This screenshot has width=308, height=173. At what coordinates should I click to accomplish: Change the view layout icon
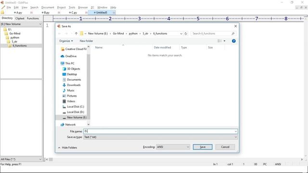[x=219, y=41]
